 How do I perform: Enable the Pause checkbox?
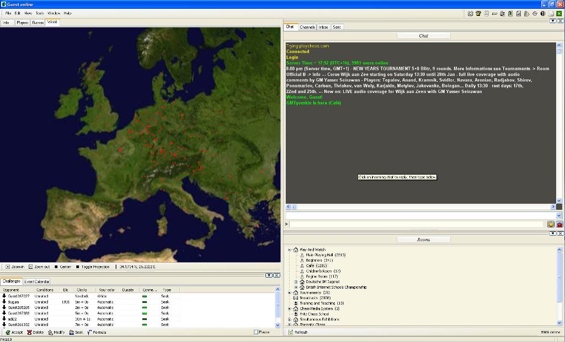(x=256, y=332)
